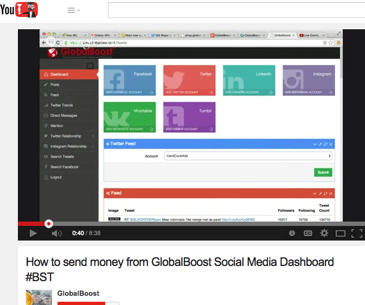365x305 pixels.
Task: Click @BLIKOPENERteam mention link in tweet
Action: click(x=145, y=219)
